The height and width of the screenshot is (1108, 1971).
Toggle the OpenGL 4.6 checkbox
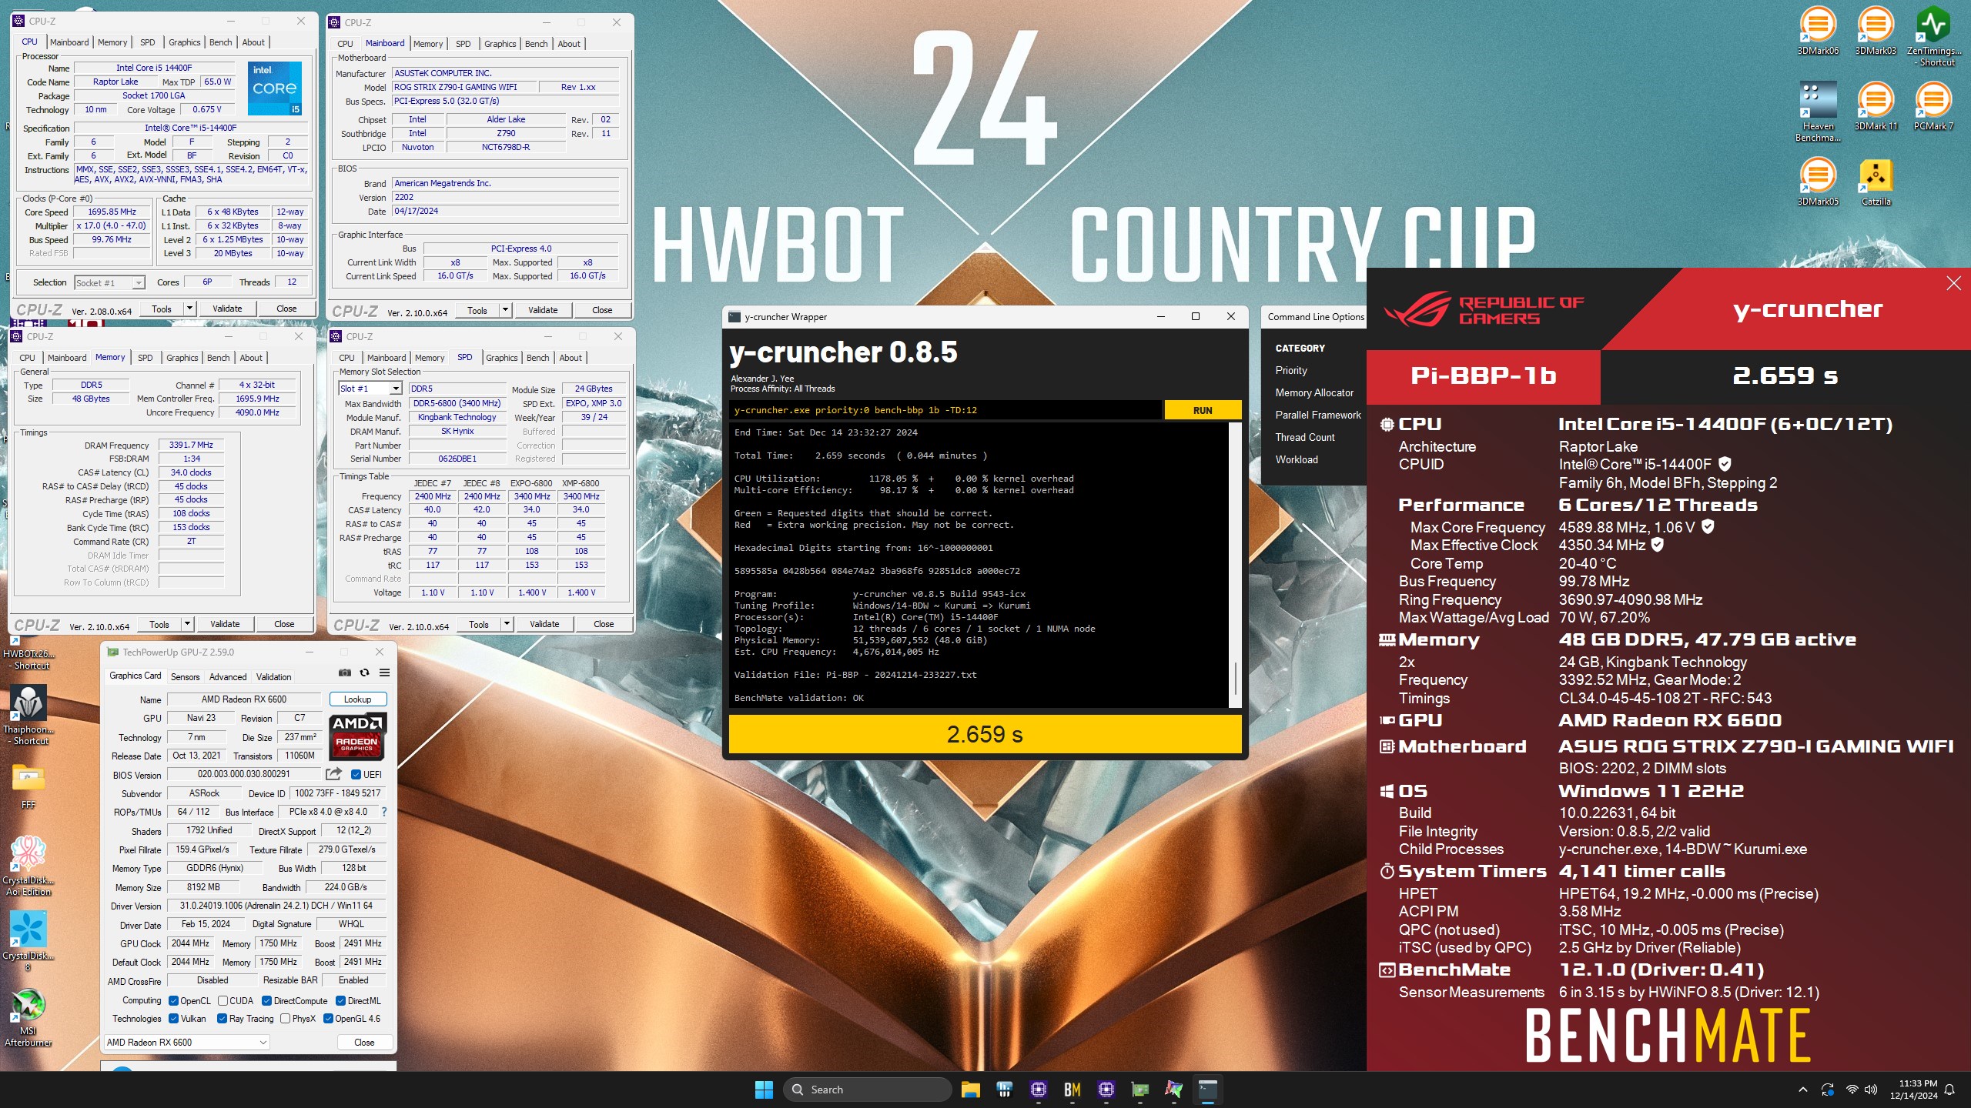click(328, 1019)
